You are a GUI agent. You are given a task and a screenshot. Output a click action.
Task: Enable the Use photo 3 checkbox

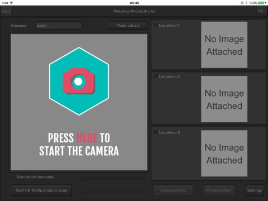coord(156,132)
